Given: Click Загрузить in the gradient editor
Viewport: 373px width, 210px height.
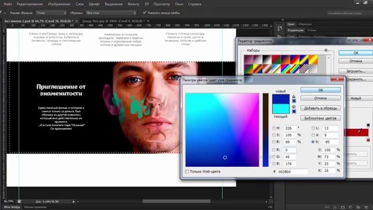Looking at the screenshot, I should click(356, 71).
